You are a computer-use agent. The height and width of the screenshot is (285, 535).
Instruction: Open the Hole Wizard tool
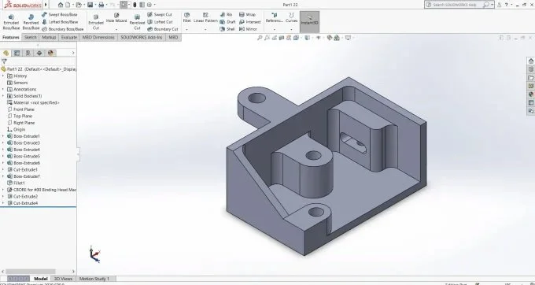(x=116, y=18)
